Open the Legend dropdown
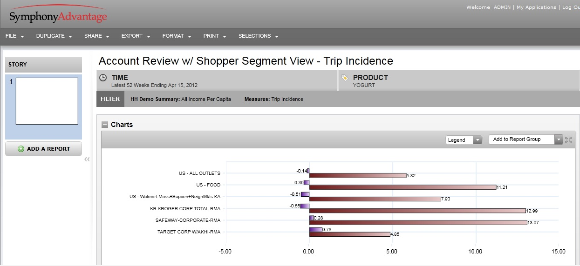This screenshot has width=580, height=266. [463, 140]
